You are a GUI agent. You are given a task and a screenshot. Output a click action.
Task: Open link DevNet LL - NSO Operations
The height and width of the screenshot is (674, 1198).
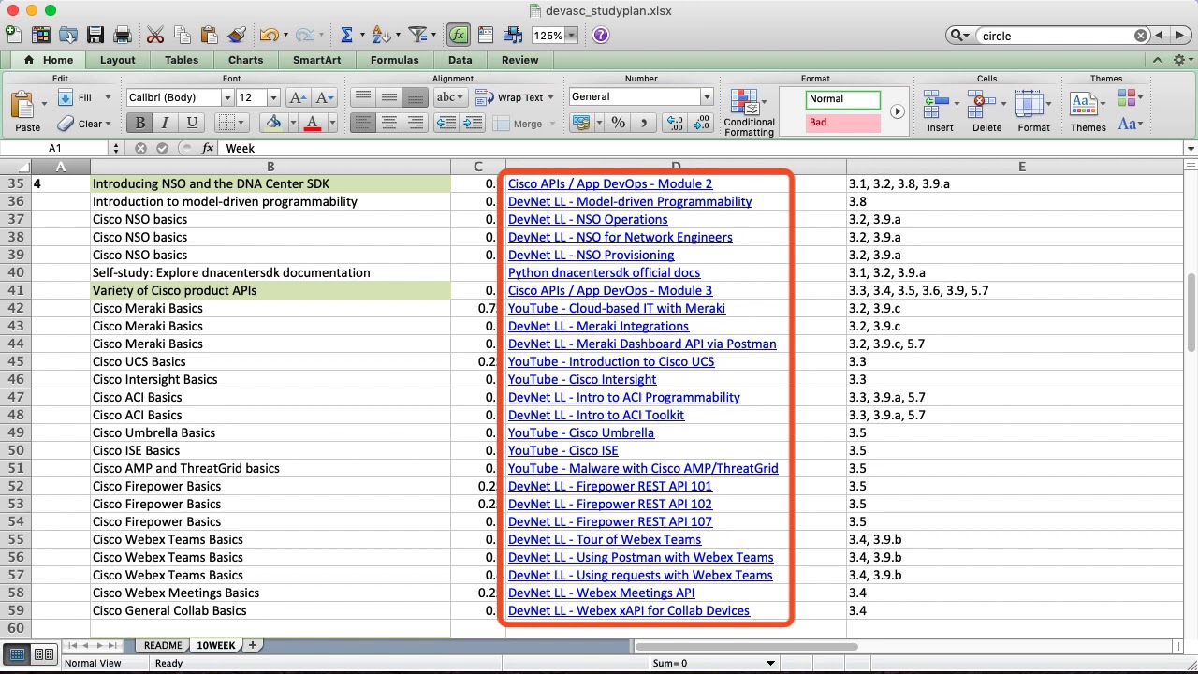pyautogui.click(x=588, y=219)
